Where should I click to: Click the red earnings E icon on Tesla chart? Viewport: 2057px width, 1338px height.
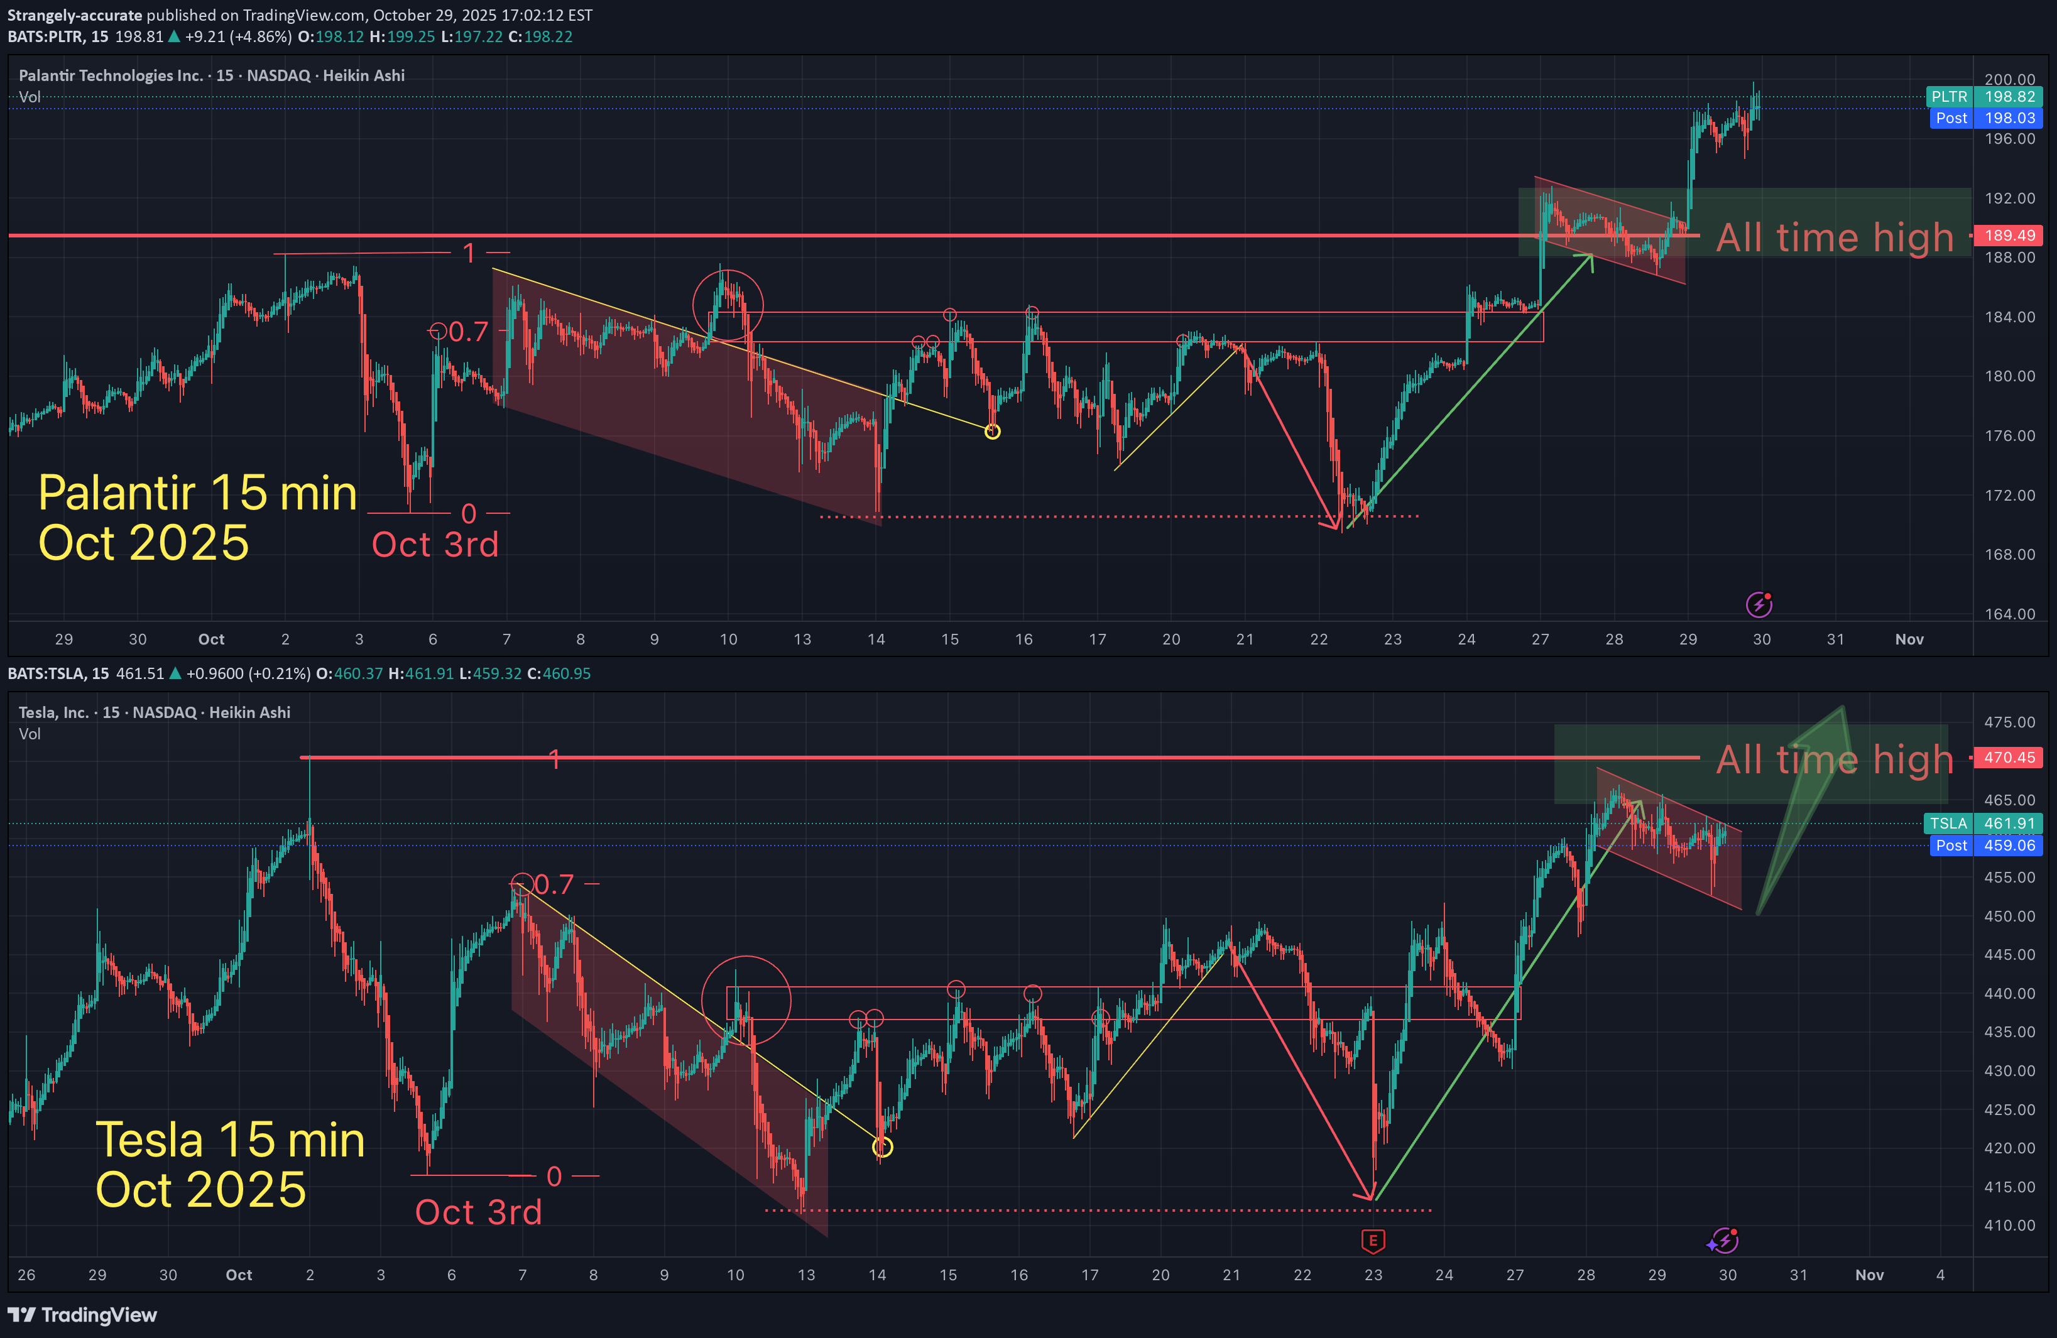coord(1373,1241)
